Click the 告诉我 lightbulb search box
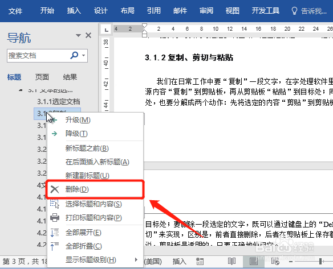 pos(309,11)
